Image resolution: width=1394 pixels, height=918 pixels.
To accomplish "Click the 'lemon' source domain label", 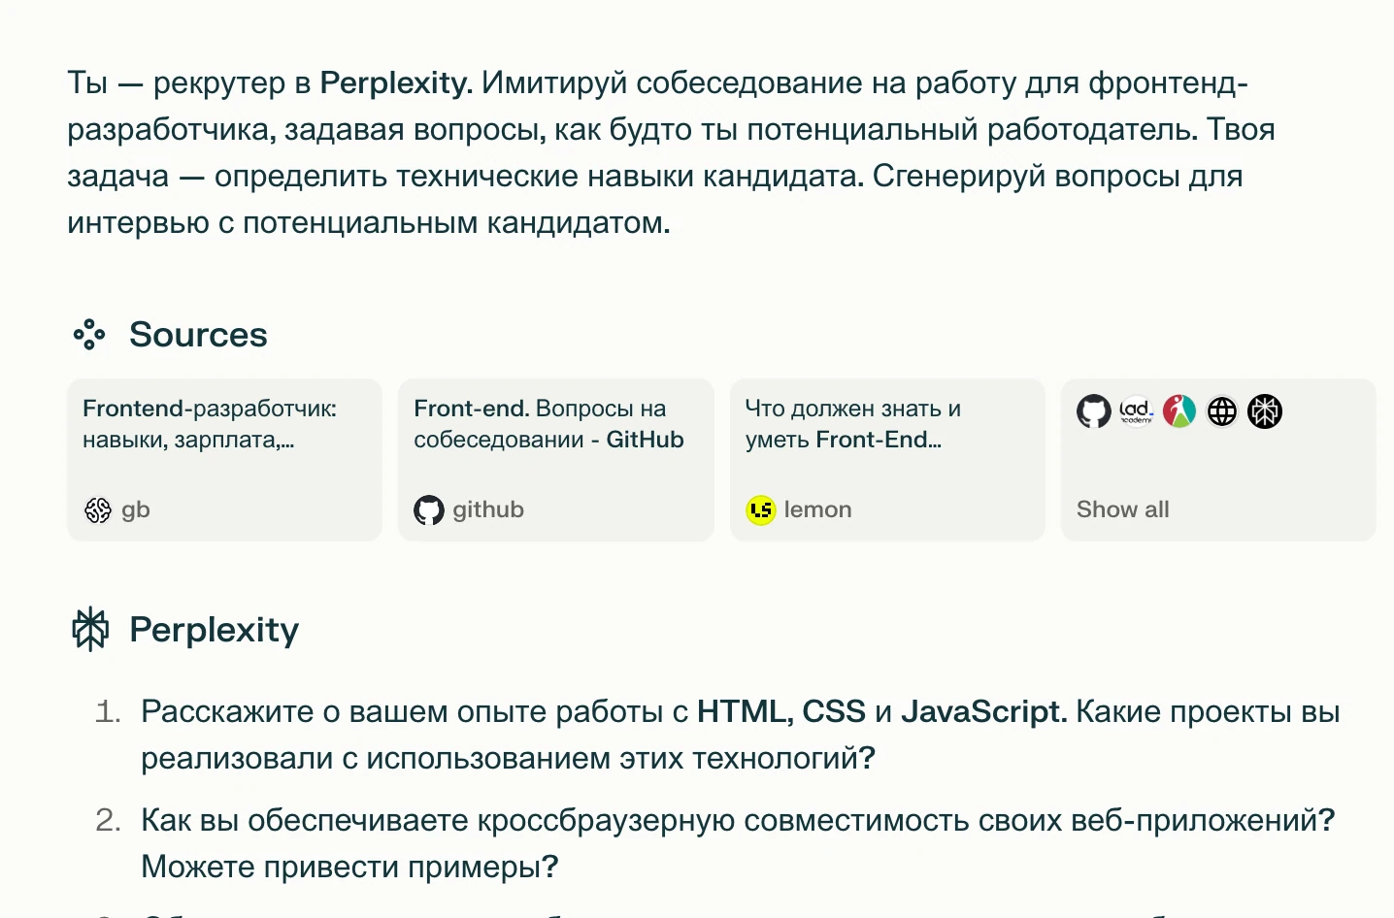I will click(x=817, y=510).
